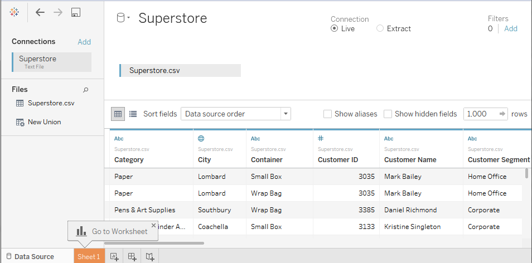Change Container column Abc data type
The image size is (532, 263).
click(255, 138)
